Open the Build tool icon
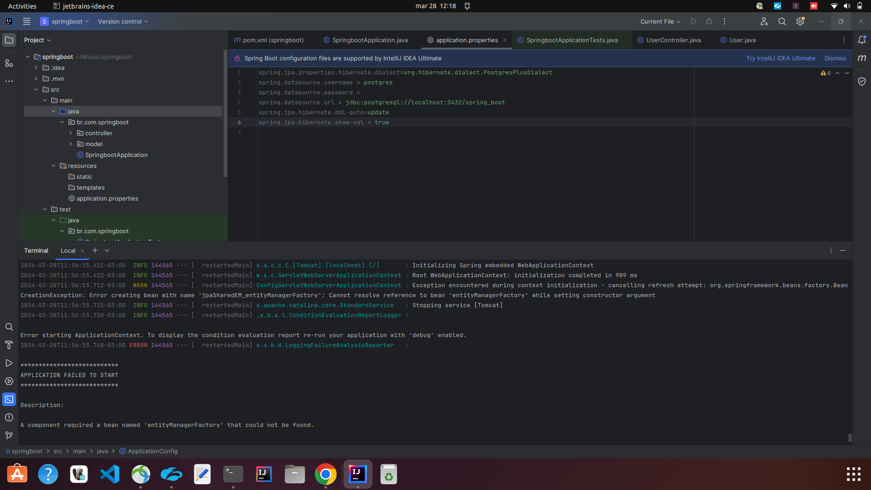This screenshot has width=871, height=490. (x=9, y=345)
